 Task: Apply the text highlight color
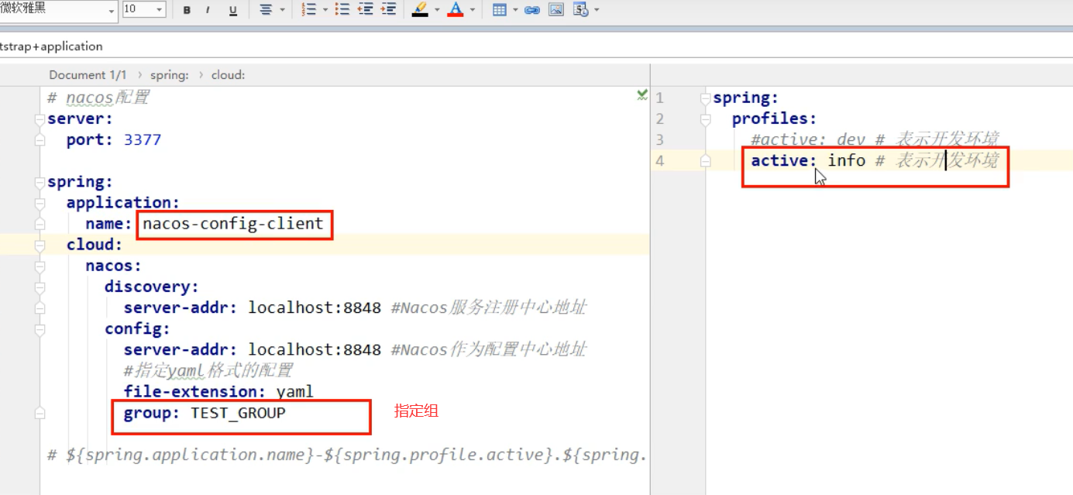pos(420,10)
